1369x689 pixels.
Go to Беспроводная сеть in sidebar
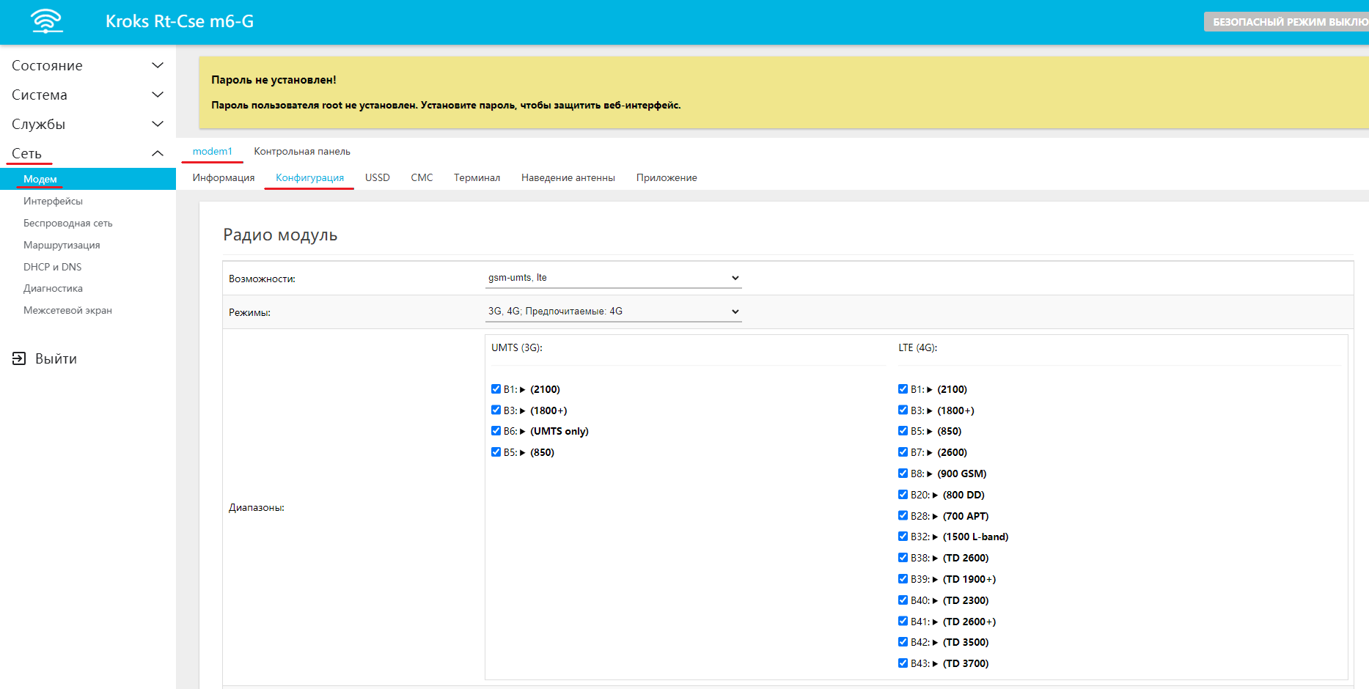coord(67,223)
